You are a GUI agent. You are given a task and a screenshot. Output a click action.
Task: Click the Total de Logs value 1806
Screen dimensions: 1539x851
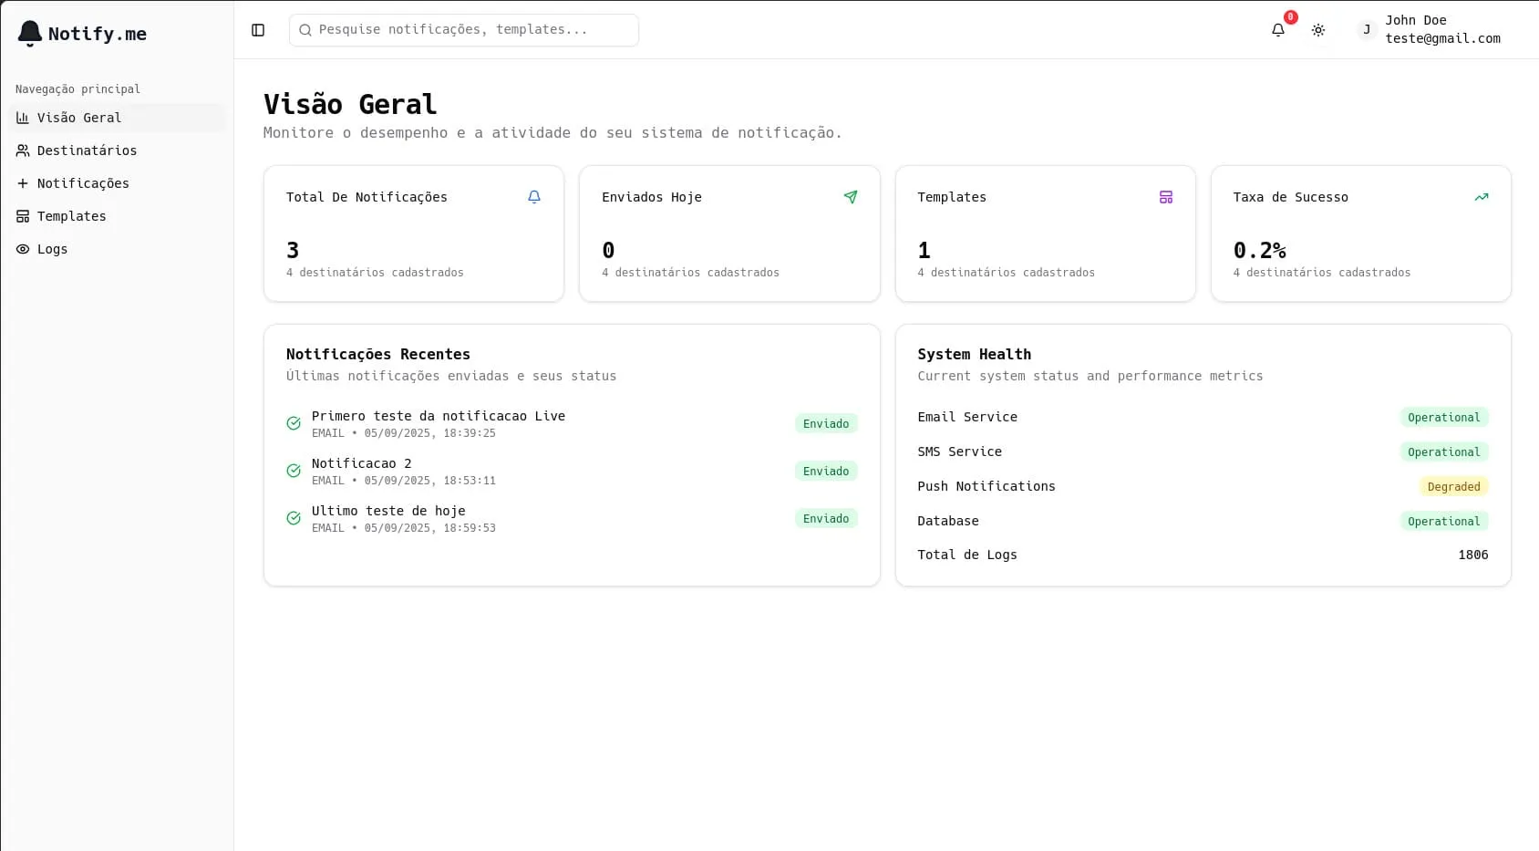click(x=1473, y=555)
